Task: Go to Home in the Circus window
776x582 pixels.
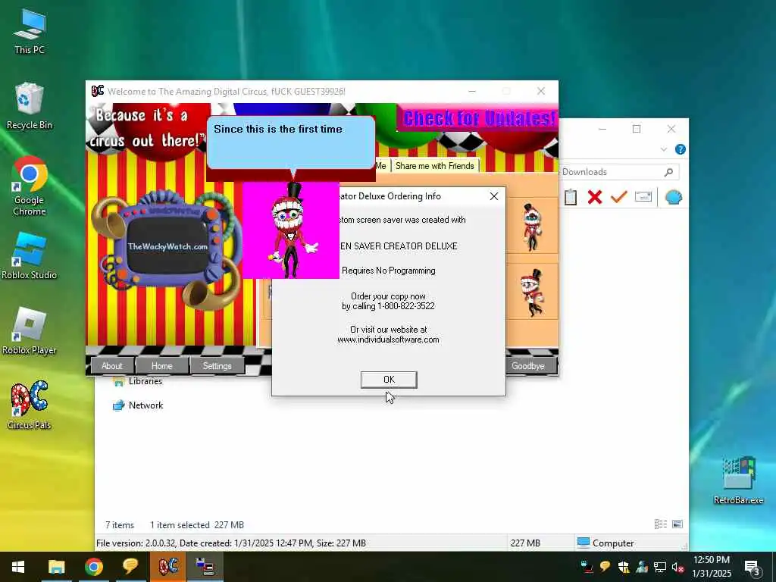Action: [162, 366]
